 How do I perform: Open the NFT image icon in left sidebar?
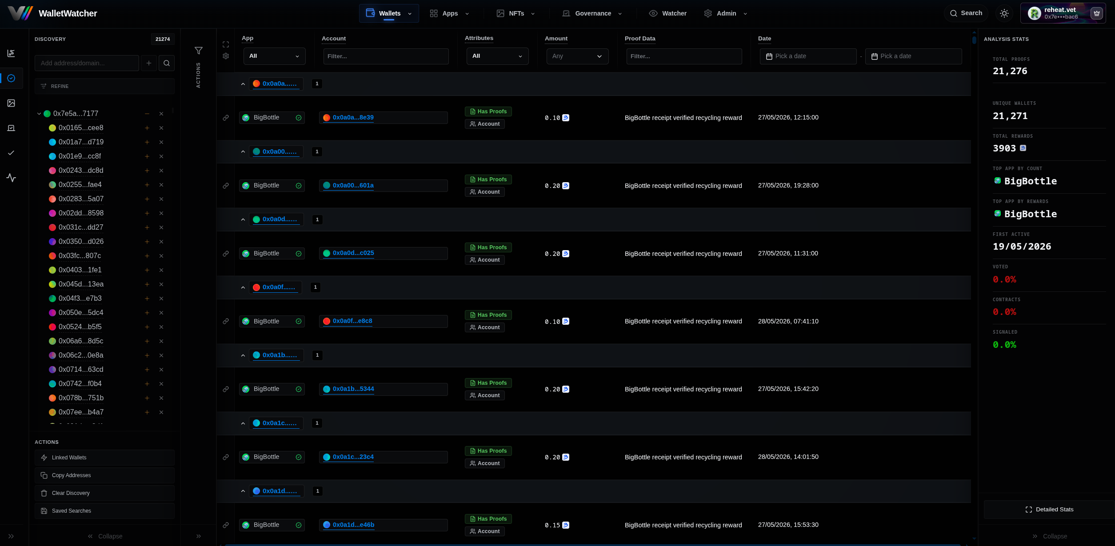pyautogui.click(x=11, y=103)
